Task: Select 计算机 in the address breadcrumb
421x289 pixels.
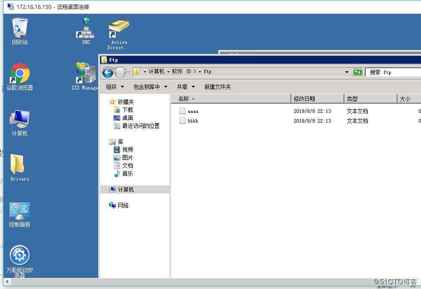Action: (x=156, y=71)
